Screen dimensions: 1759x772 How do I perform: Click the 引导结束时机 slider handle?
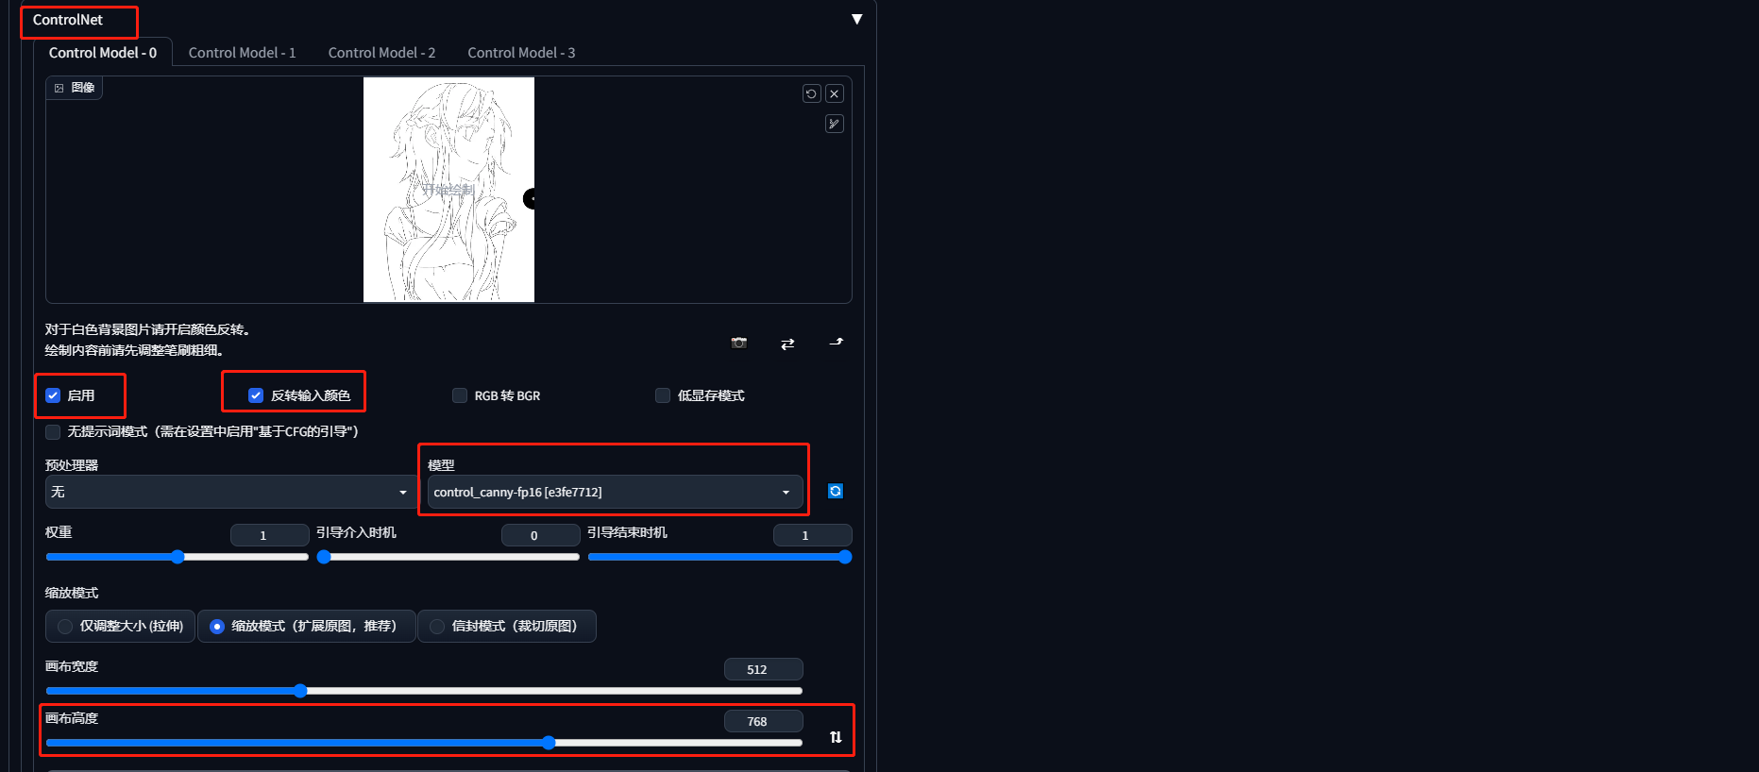click(845, 557)
